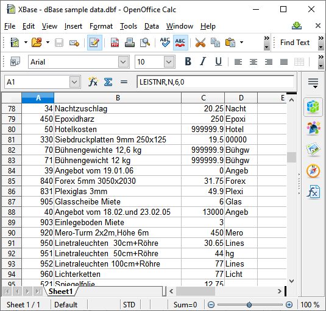Select the Sheet1 tab
326x311 pixels.
tap(60, 292)
